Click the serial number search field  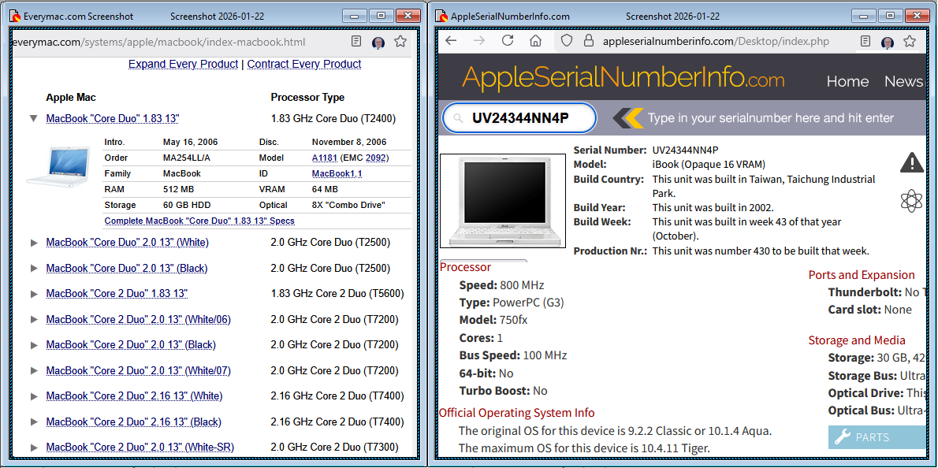pos(520,118)
